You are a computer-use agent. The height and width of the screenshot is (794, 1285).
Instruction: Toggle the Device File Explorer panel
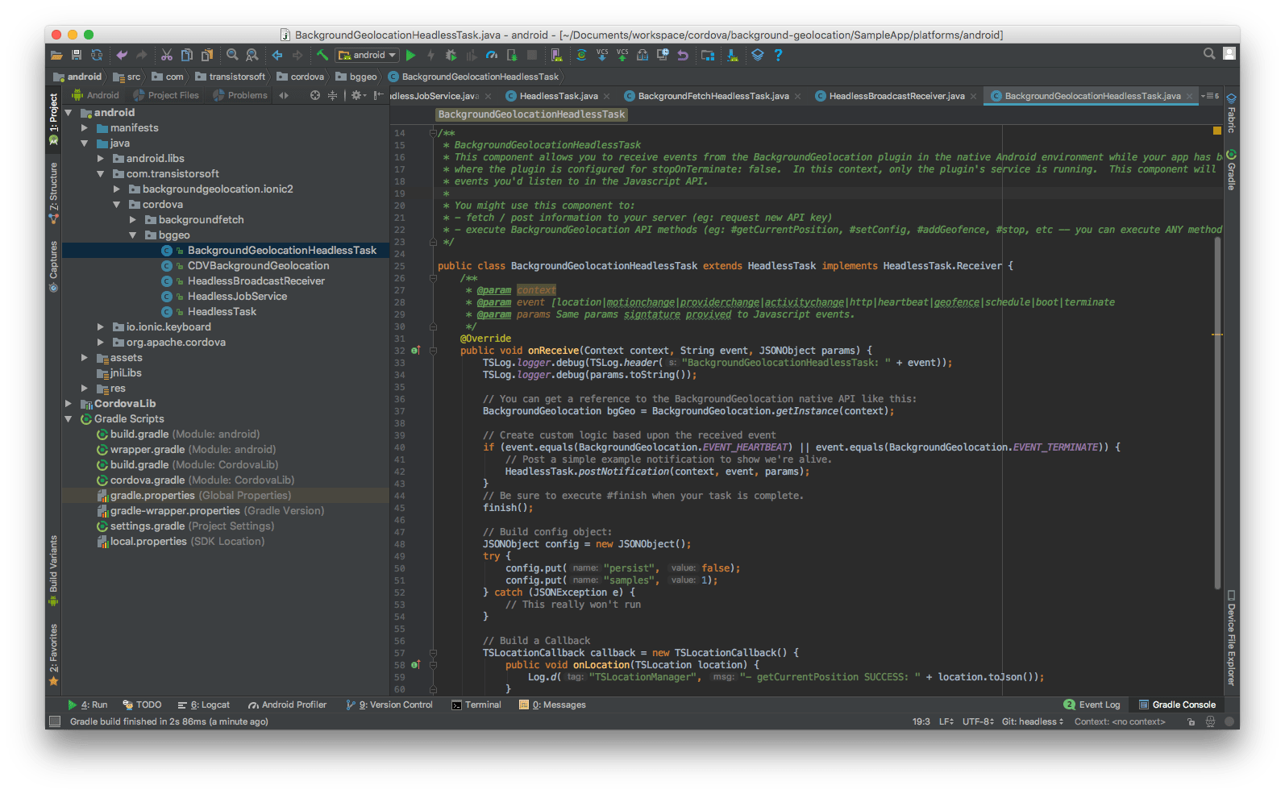[x=1231, y=637]
